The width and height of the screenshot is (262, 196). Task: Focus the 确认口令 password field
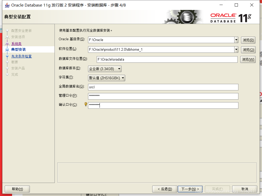(x=163, y=106)
